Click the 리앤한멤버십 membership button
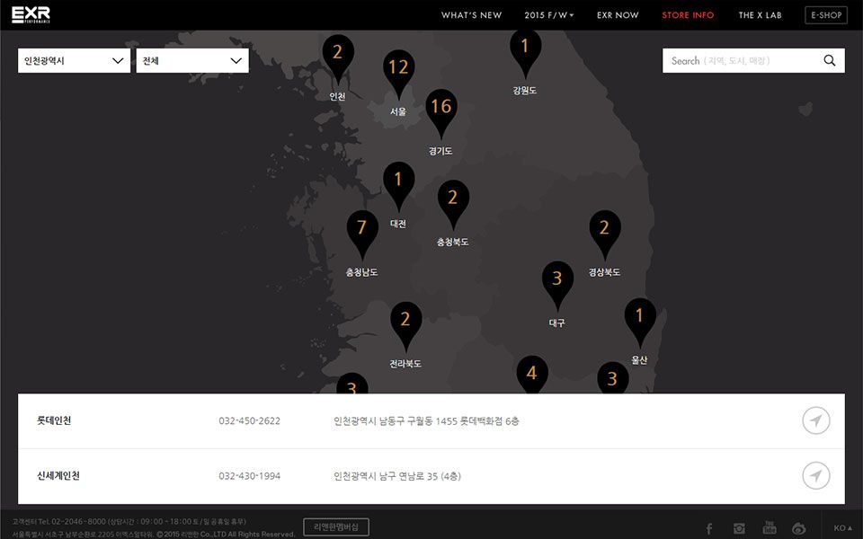Screen dimensions: 863x539 (336, 527)
